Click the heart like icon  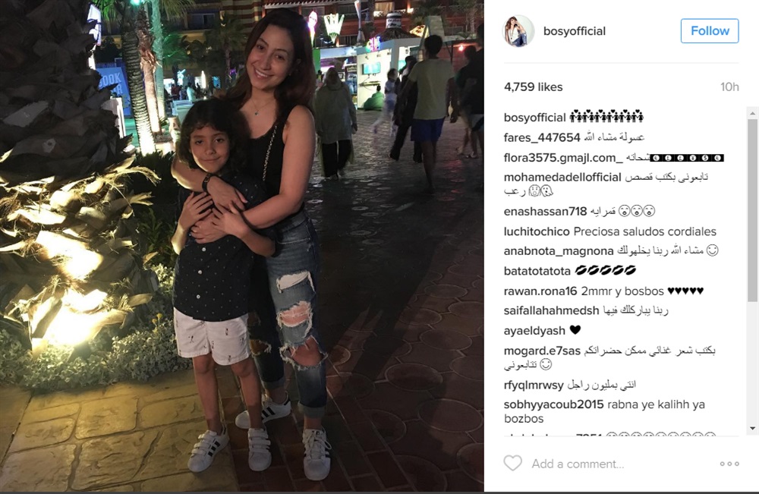pos(512,463)
